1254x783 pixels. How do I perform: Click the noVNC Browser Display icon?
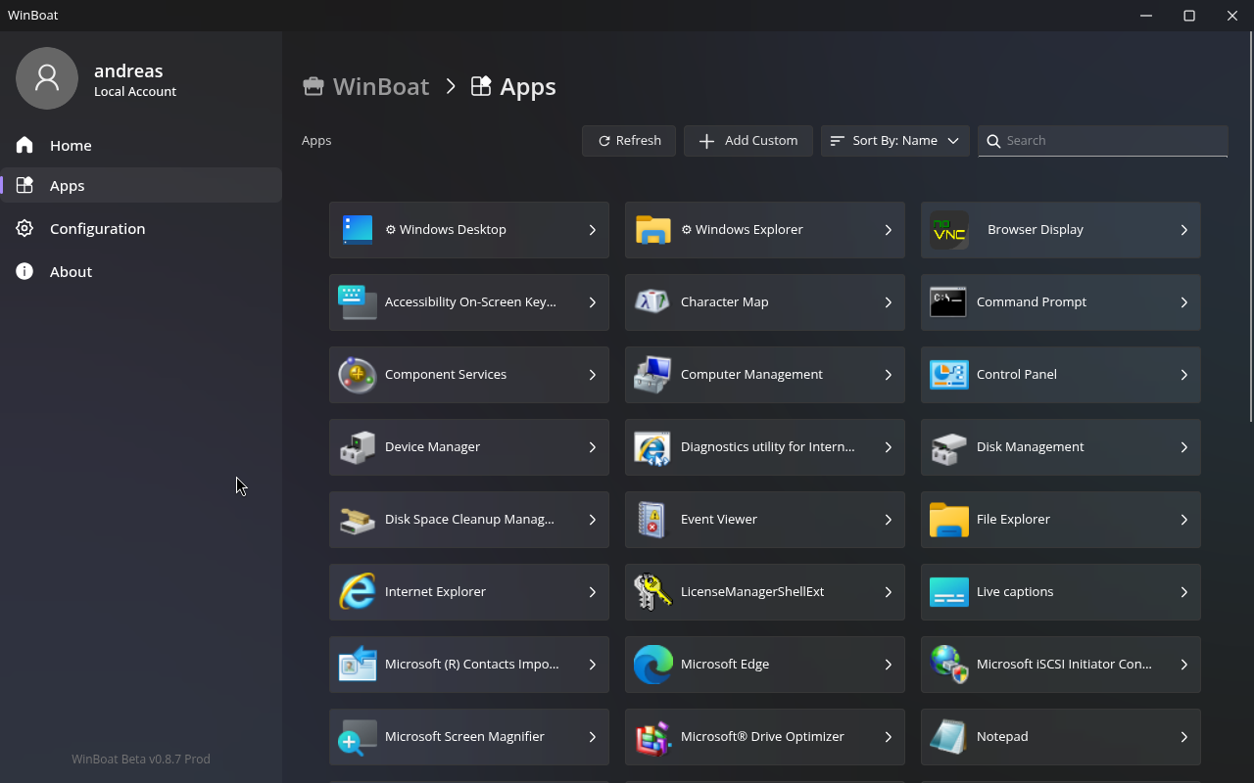948,230
